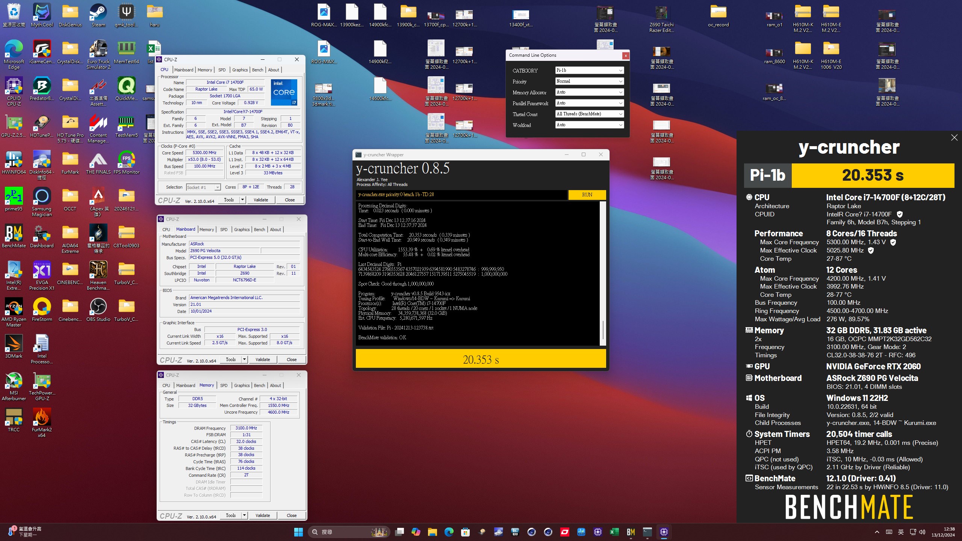This screenshot has width=962, height=541.
Task: Open the MSI Afterburner desktop icon
Action: point(14,386)
